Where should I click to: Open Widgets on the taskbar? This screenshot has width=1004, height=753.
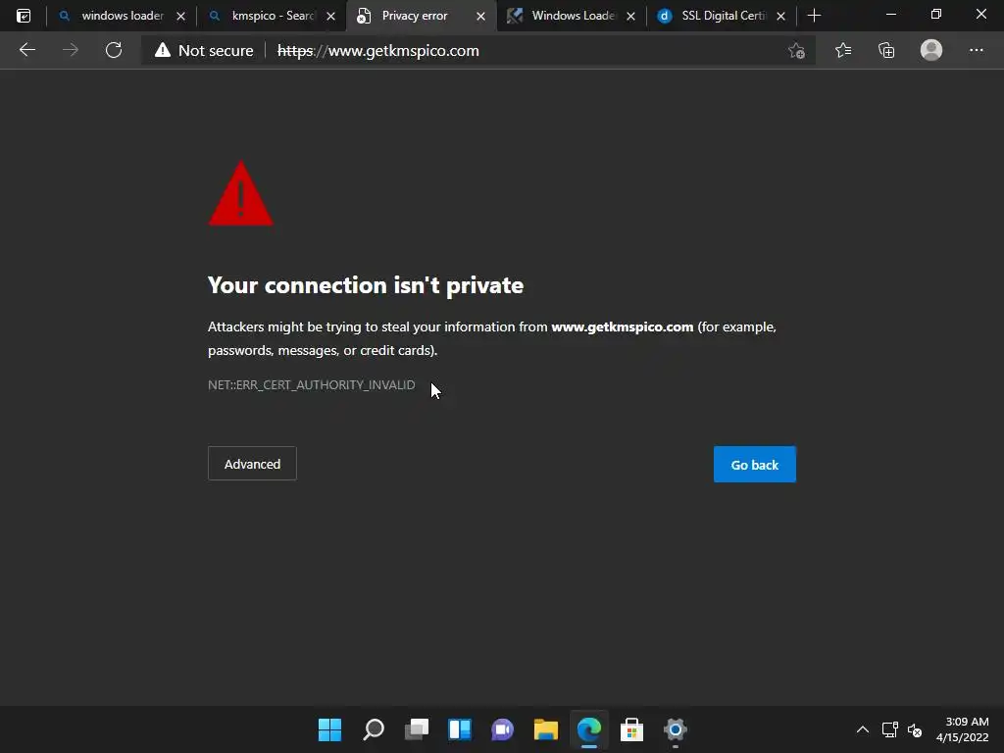click(x=460, y=729)
